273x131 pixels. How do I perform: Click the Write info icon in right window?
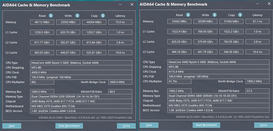(215, 15)
